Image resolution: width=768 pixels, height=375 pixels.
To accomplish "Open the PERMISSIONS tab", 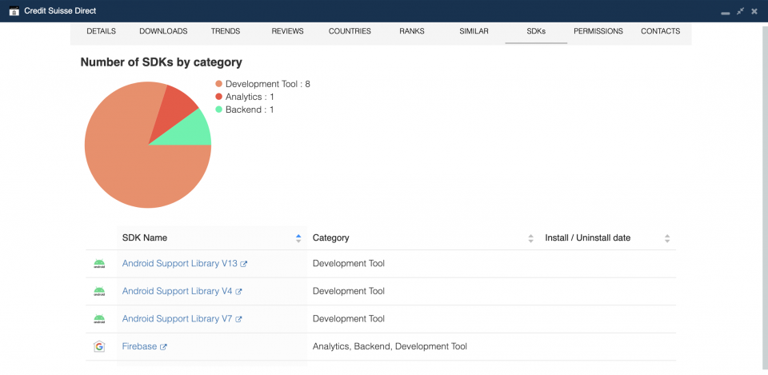I will [598, 31].
